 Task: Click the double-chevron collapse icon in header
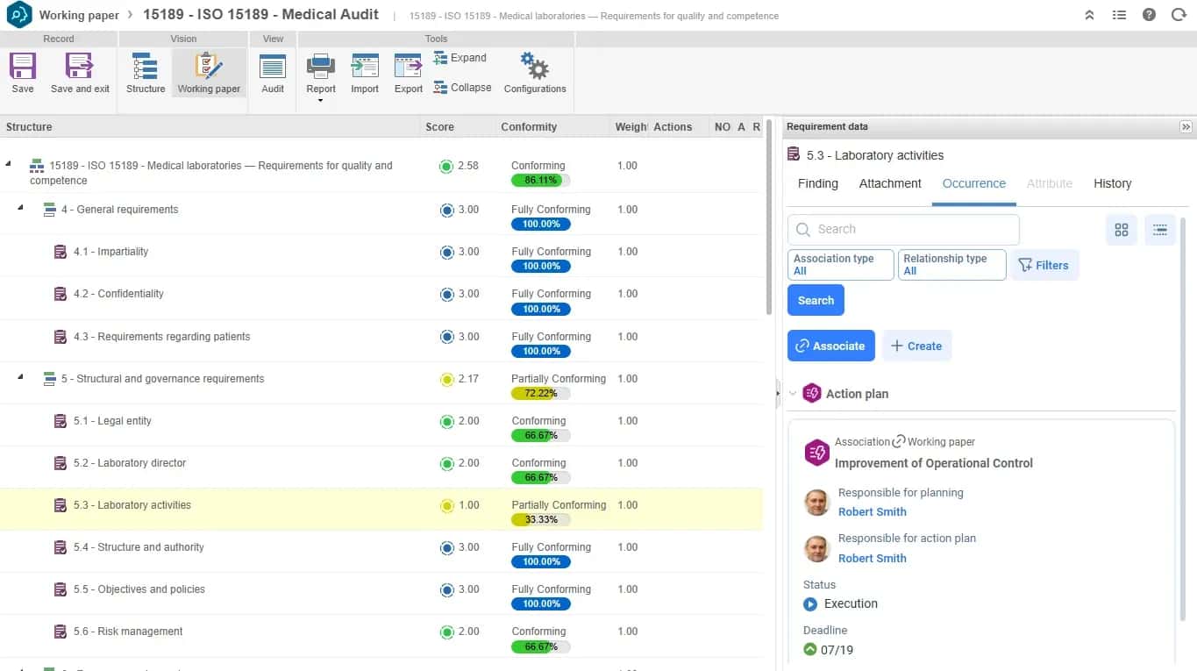coord(1089,15)
